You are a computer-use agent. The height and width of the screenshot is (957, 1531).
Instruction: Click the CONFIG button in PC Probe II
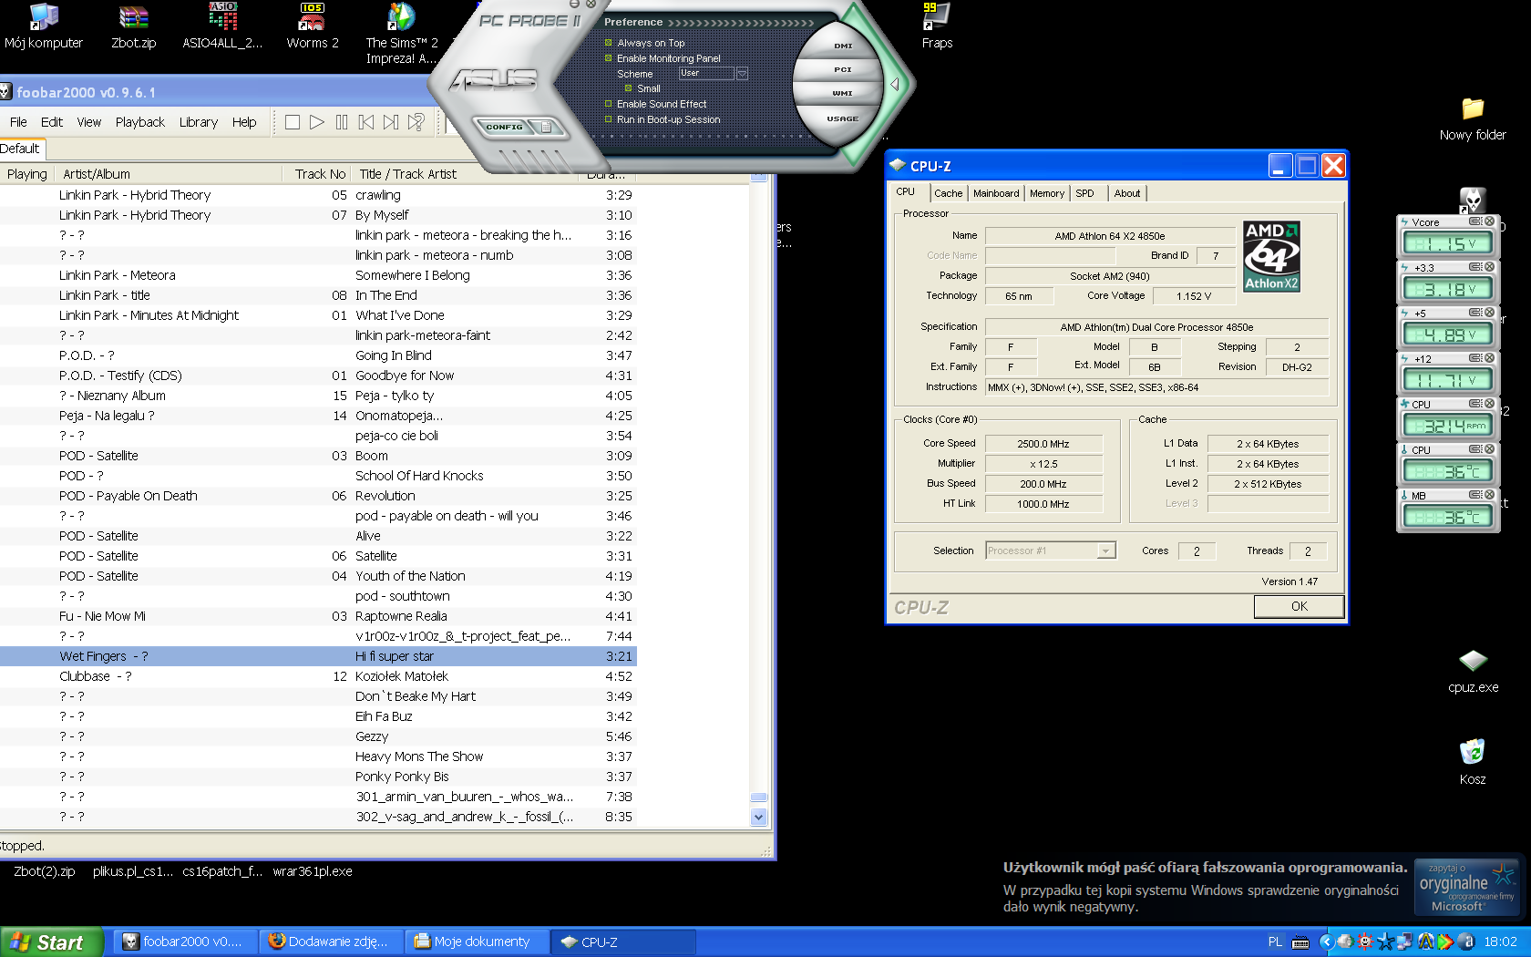504,127
